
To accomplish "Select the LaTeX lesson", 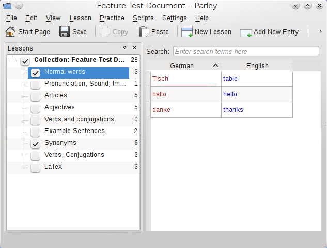I will tap(53, 167).
